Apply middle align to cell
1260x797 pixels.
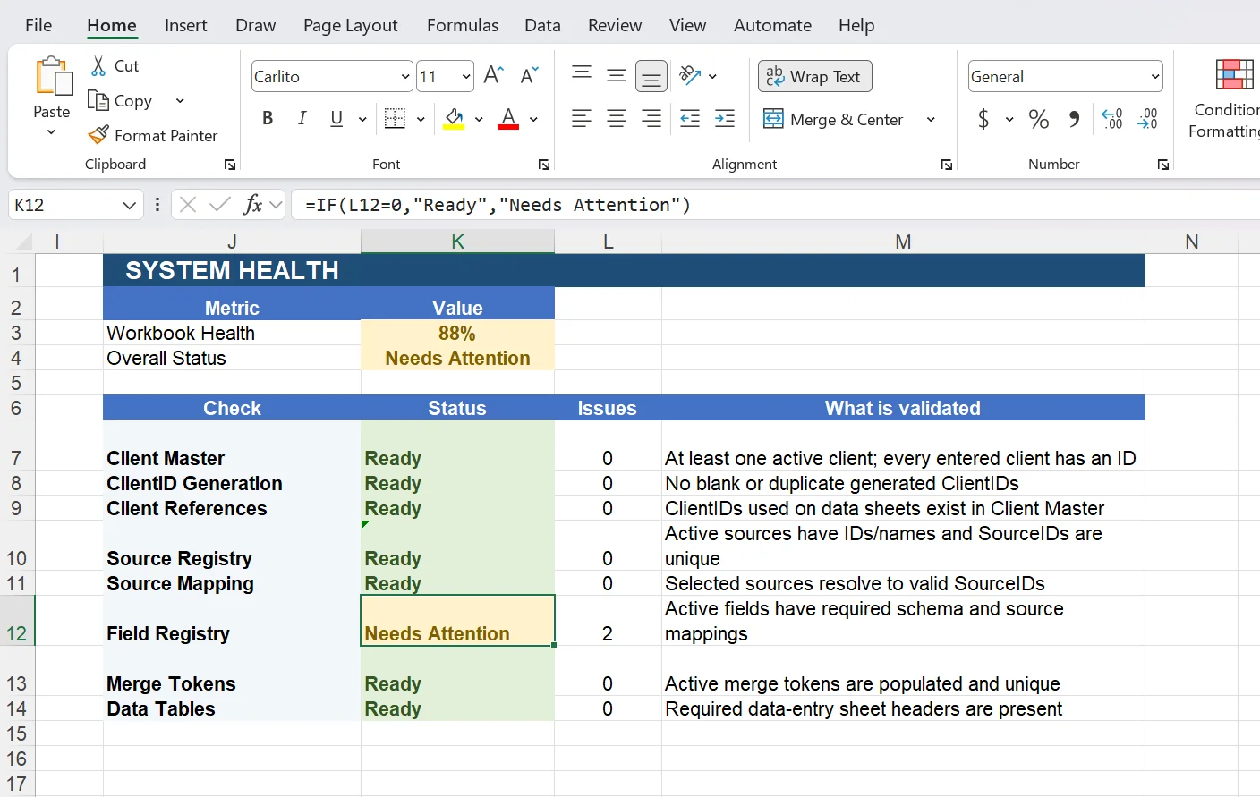pos(617,75)
